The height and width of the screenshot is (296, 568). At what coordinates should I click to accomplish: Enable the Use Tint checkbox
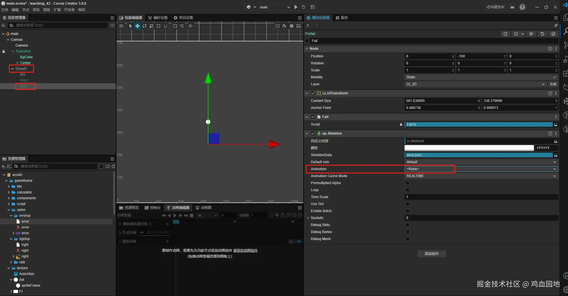coord(407,204)
